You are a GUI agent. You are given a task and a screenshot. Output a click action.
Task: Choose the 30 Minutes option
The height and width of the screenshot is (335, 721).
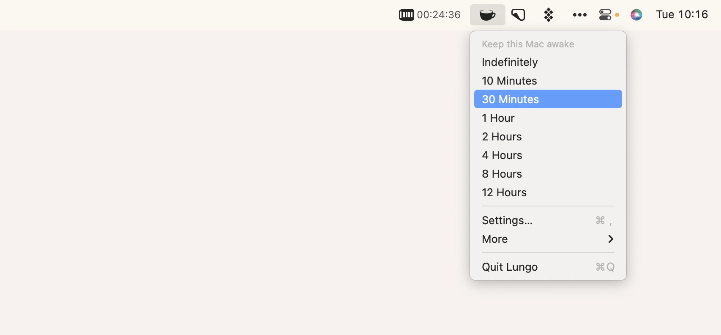tap(548, 99)
